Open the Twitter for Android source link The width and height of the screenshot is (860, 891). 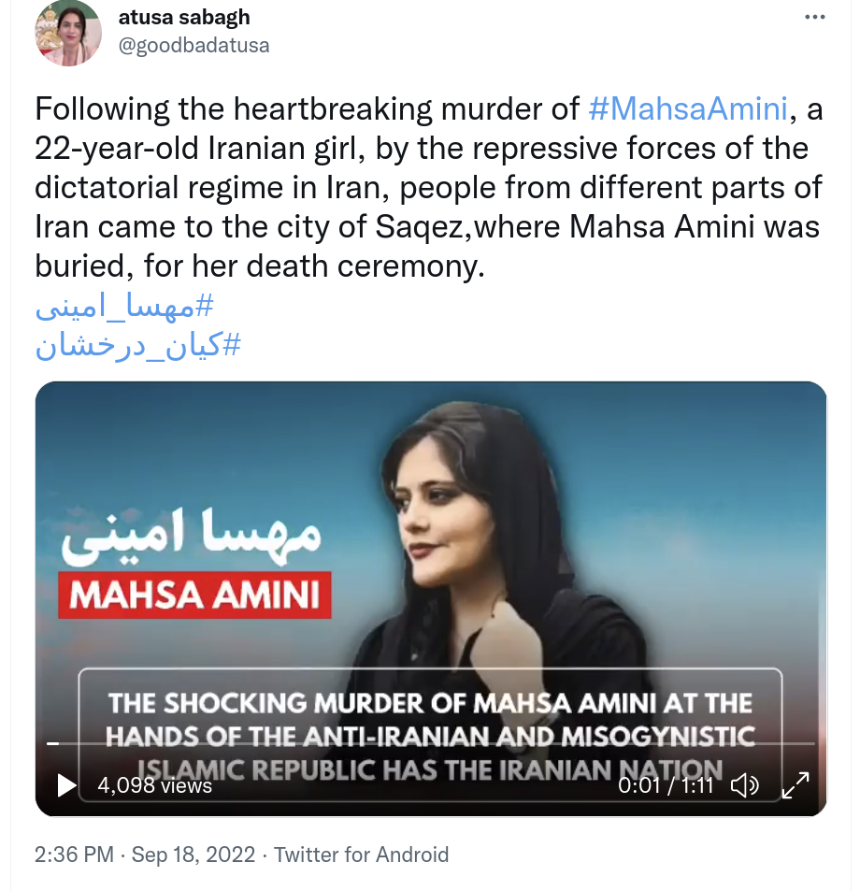click(361, 855)
